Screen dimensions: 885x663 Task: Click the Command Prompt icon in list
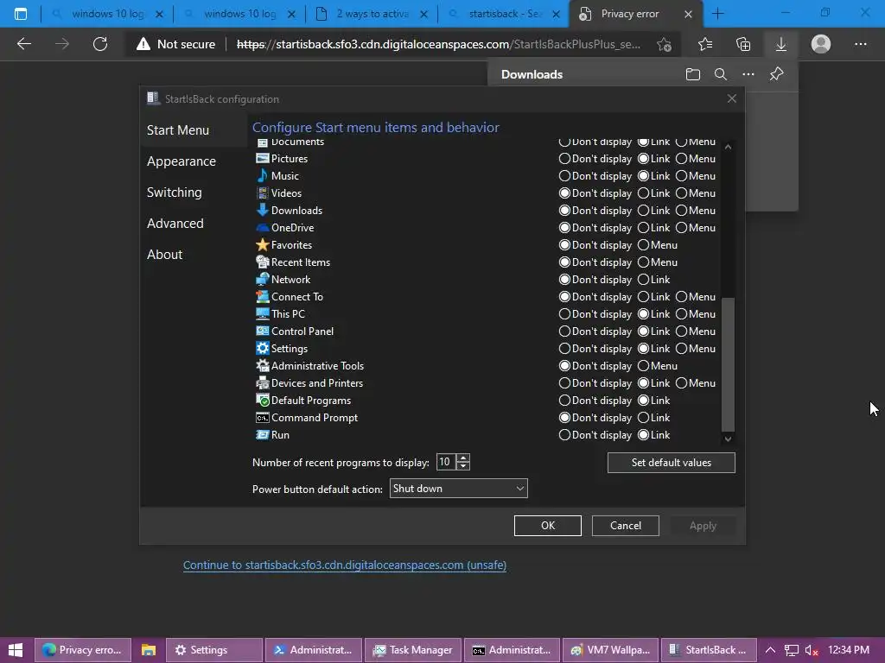263,418
